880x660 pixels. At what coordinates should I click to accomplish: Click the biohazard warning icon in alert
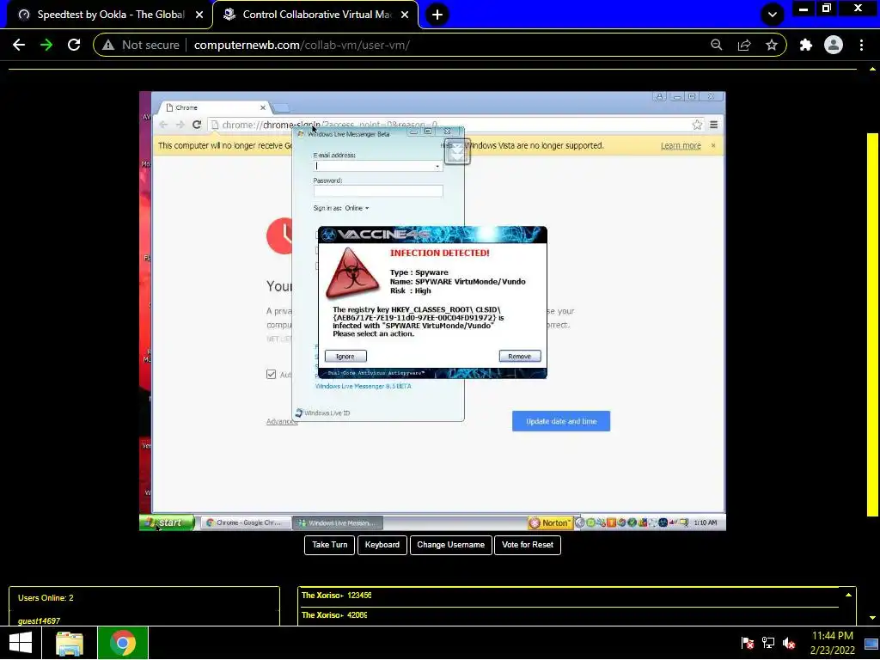click(352, 272)
